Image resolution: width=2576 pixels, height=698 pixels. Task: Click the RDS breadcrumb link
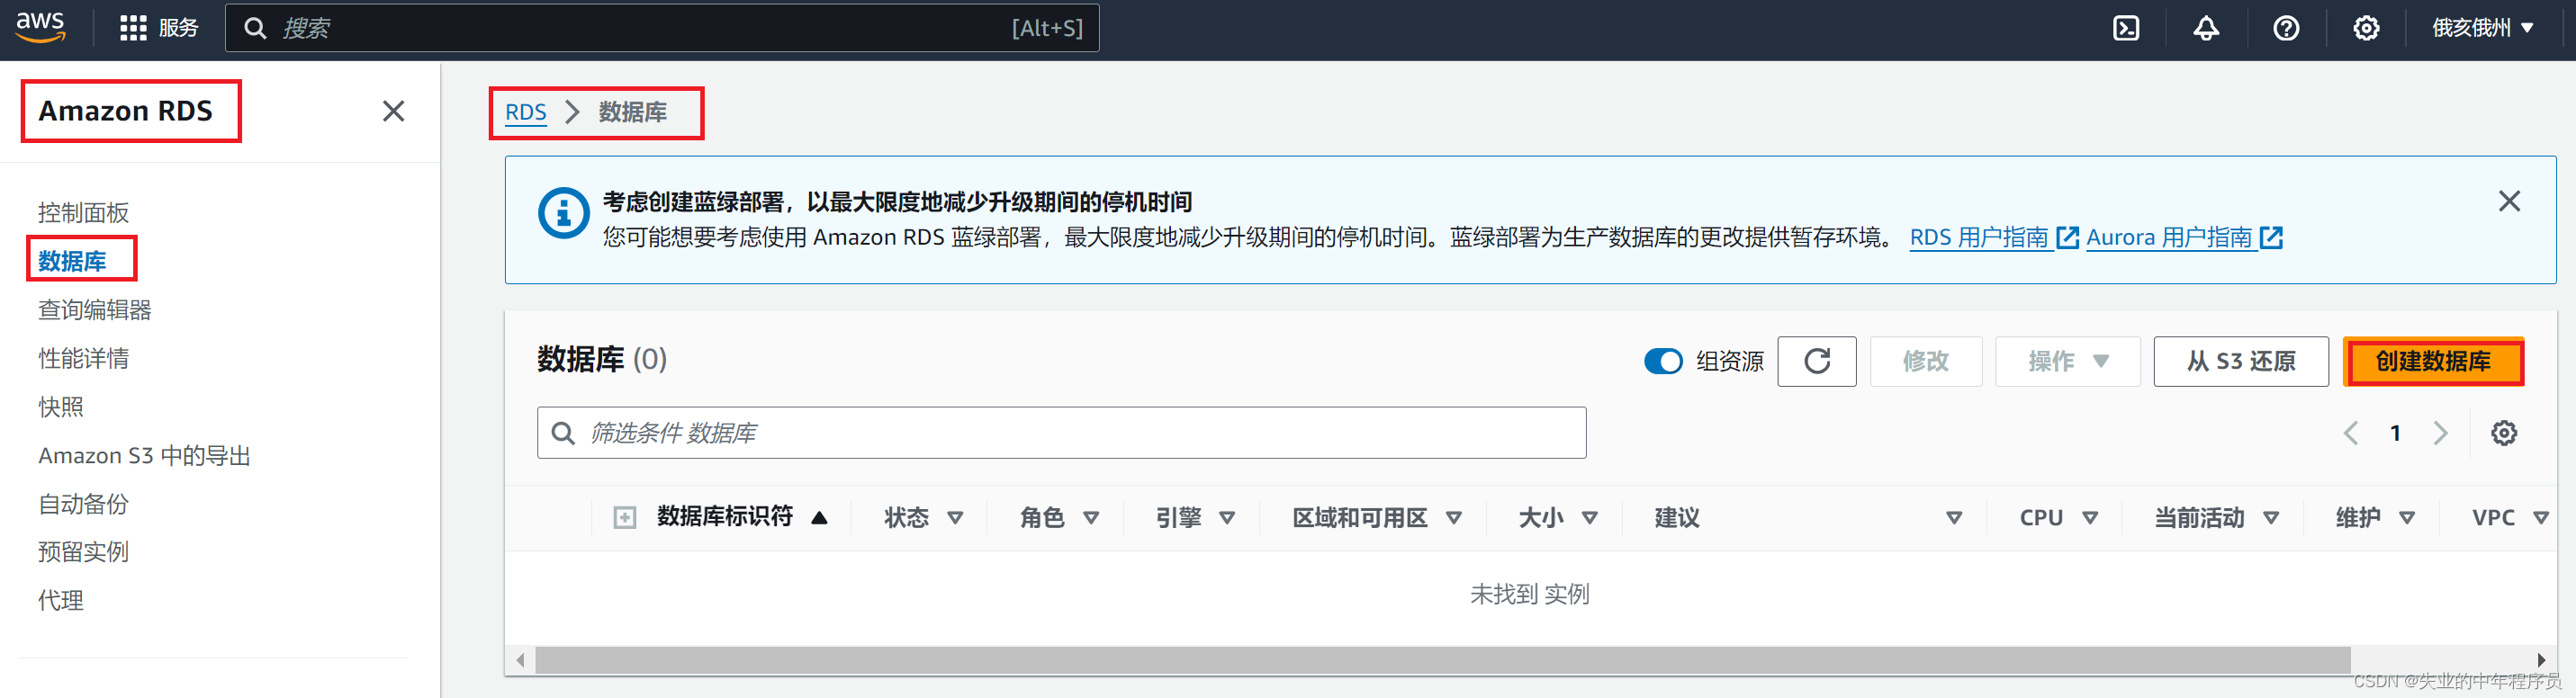[x=526, y=112]
